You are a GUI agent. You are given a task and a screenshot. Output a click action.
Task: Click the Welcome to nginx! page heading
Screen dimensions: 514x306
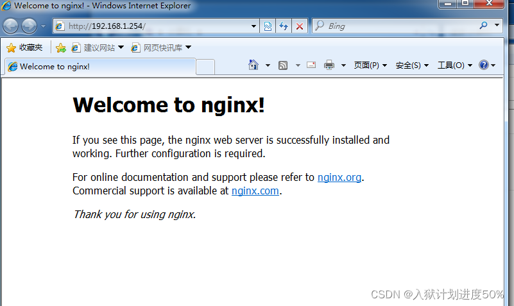169,105
